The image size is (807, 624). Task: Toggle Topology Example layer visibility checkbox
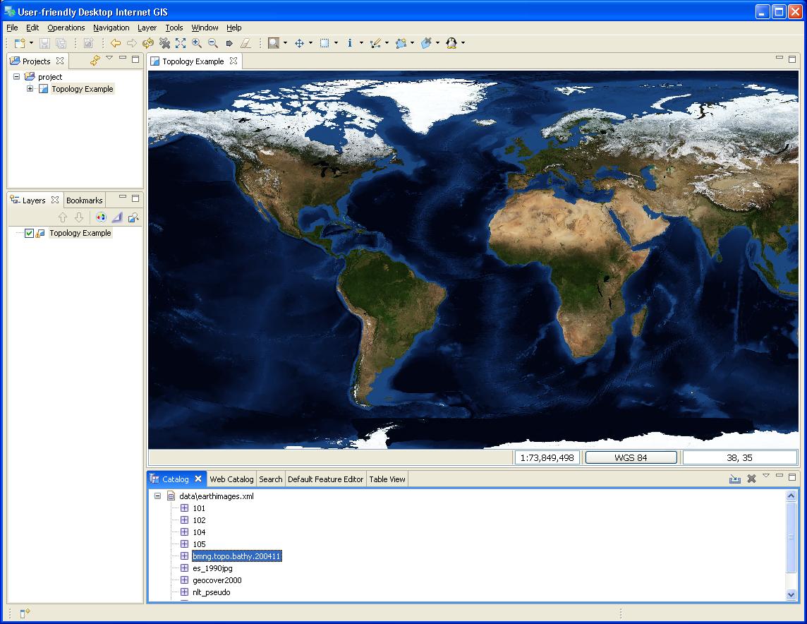point(29,234)
